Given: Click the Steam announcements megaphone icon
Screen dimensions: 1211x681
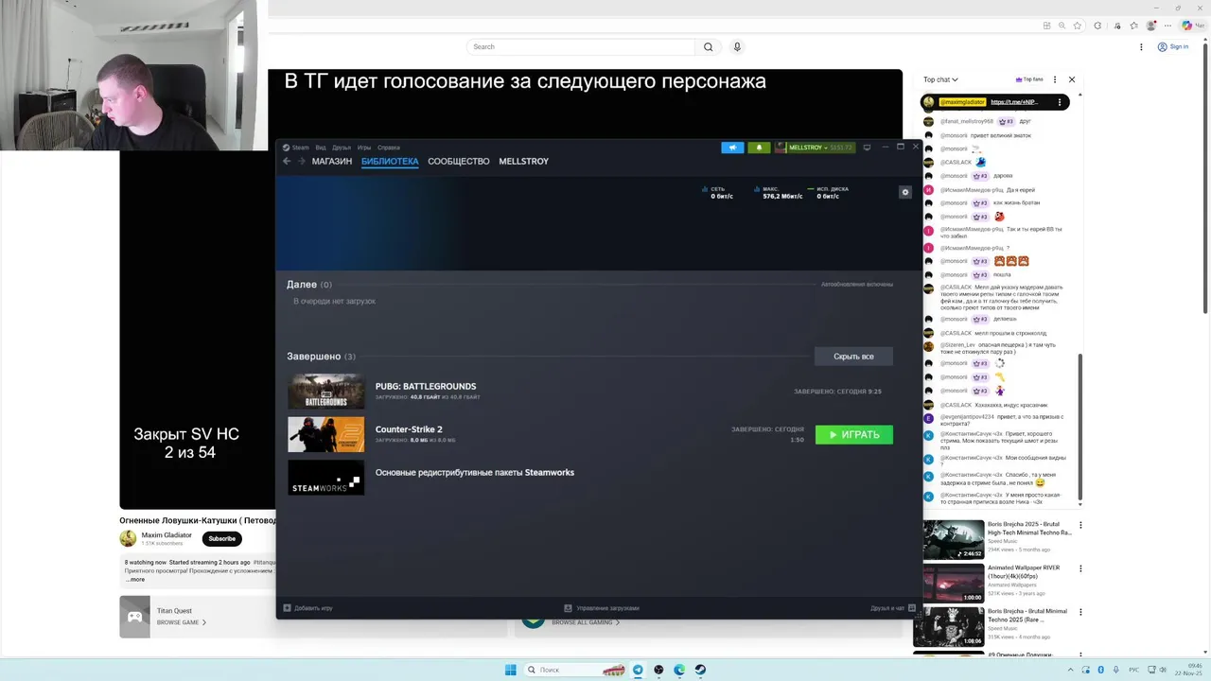Looking at the screenshot, I should click(732, 148).
